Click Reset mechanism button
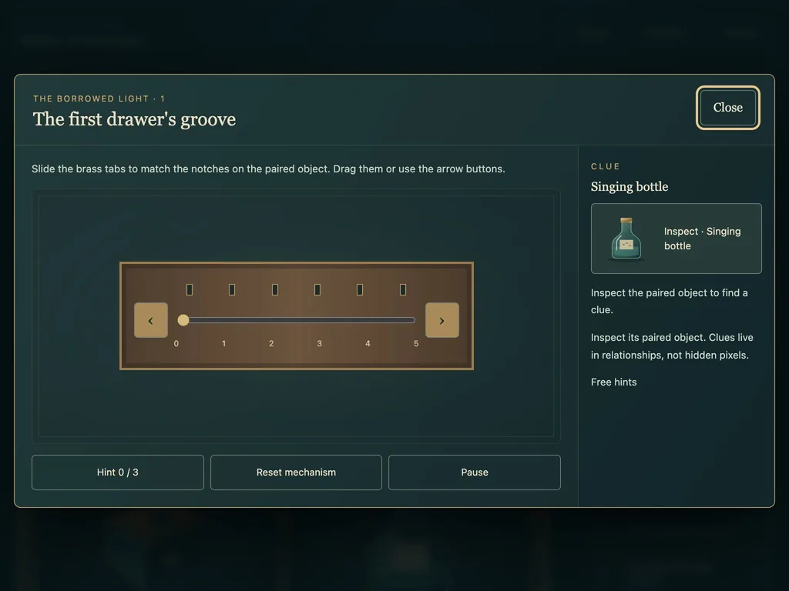 296,472
